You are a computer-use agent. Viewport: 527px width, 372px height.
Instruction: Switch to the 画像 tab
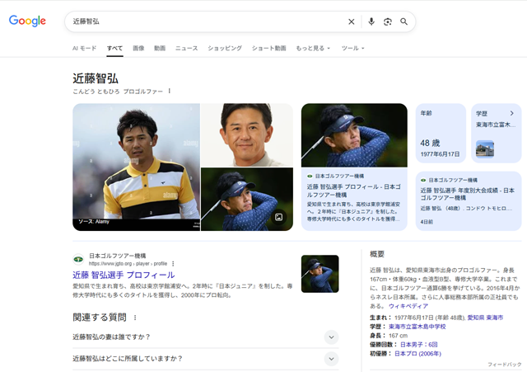(138, 49)
